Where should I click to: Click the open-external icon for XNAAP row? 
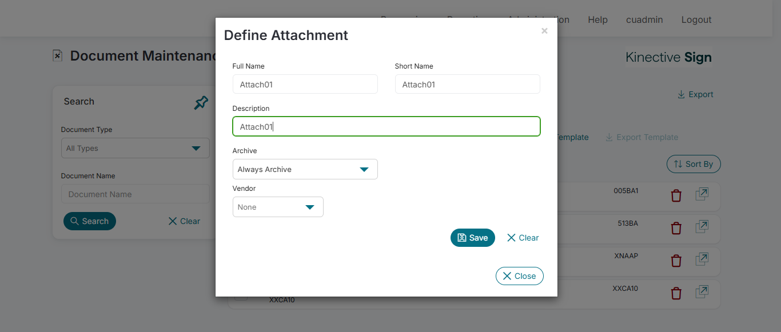[x=702, y=260]
